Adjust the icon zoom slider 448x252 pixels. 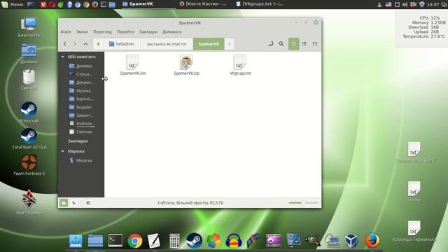(x=303, y=203)
